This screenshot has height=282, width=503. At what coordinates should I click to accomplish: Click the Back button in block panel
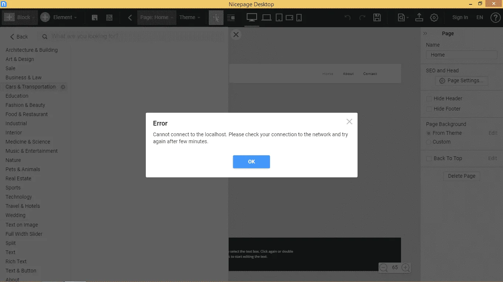[19, 36]
